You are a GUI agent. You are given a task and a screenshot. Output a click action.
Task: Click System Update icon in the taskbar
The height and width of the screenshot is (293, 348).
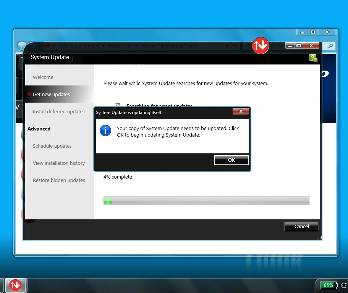point(15,285)
